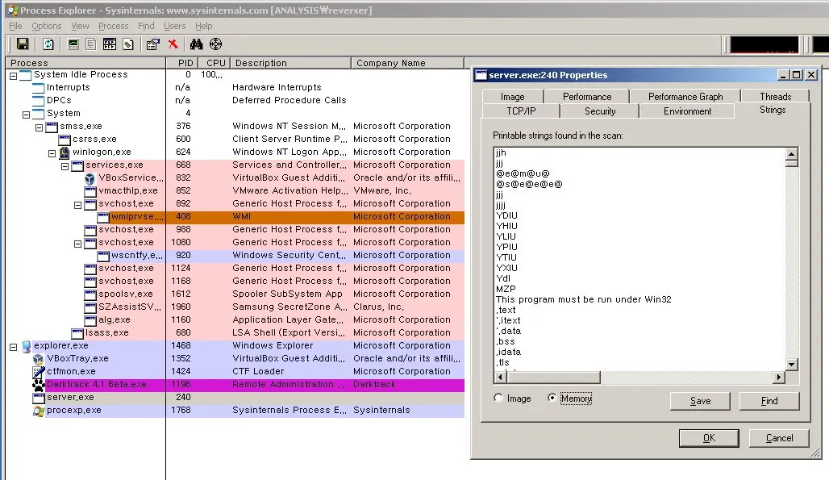Switch to the TCP/IP tab
Screen dimensions: 829x480
pyautogui.click(x=521, y=111)
